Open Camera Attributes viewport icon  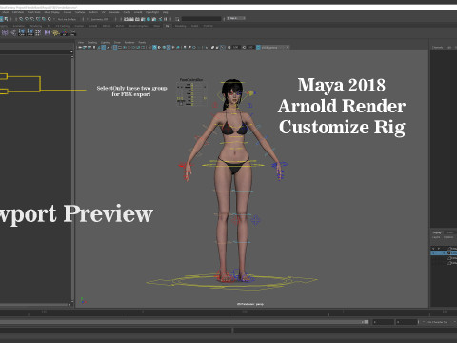pyautogui.click(x=89, y=47)
